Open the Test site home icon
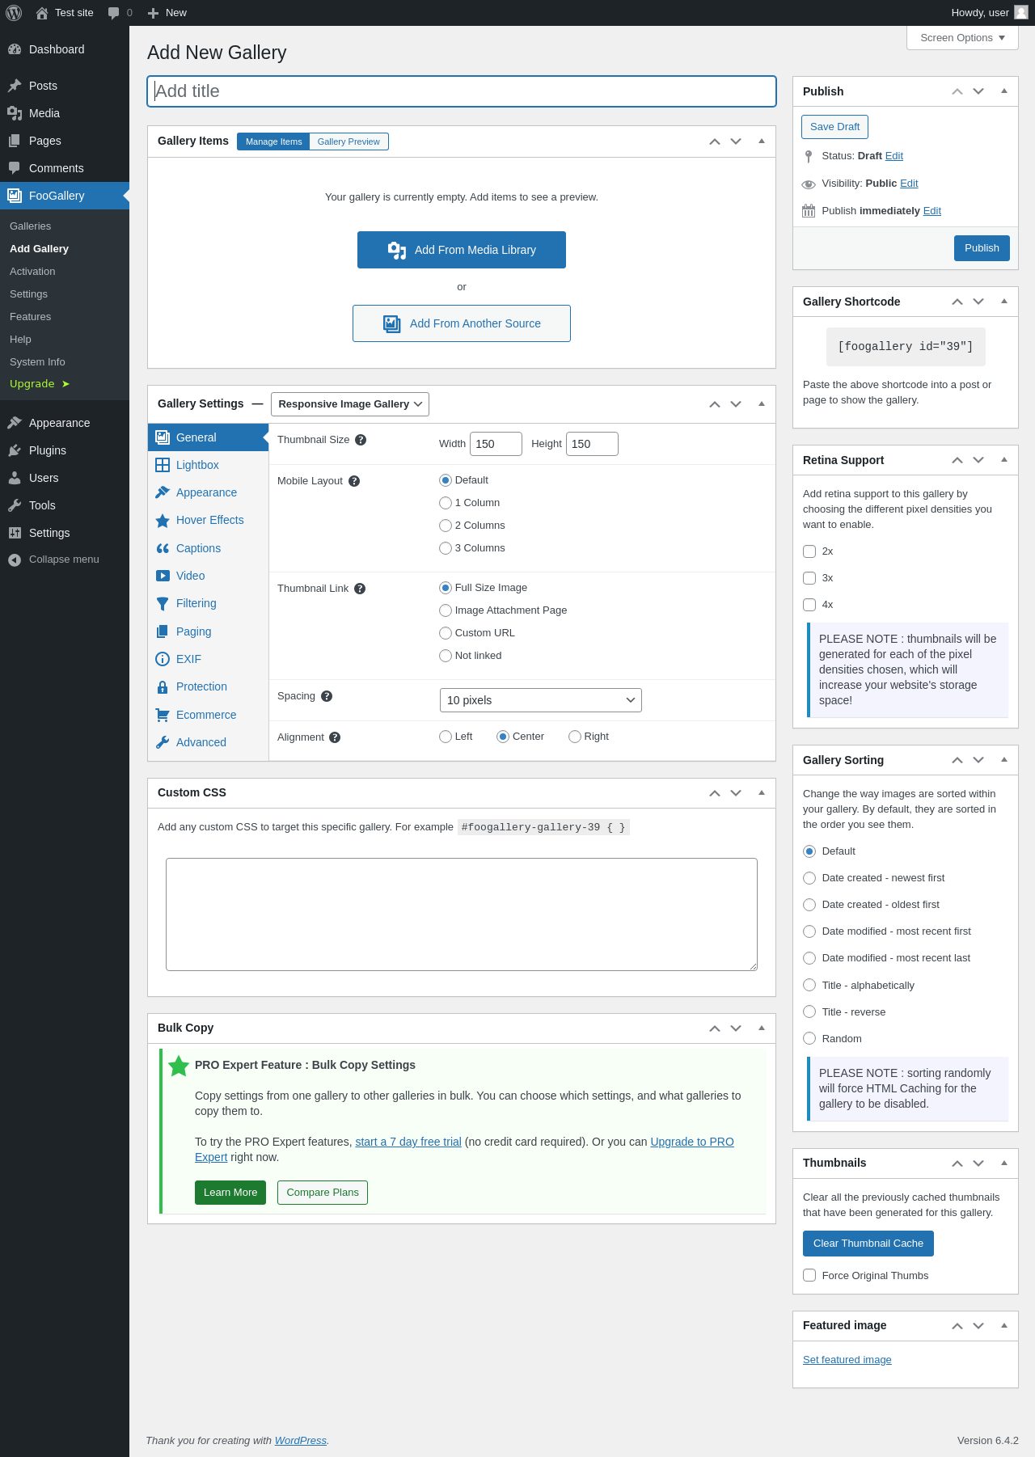The image size is (1035, 1457). click(42, 13)
